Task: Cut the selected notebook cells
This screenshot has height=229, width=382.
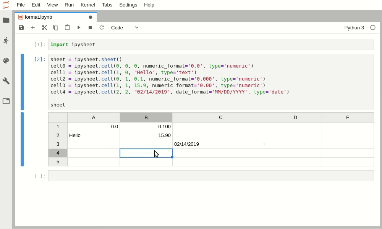Action: (x=44, y=27)
